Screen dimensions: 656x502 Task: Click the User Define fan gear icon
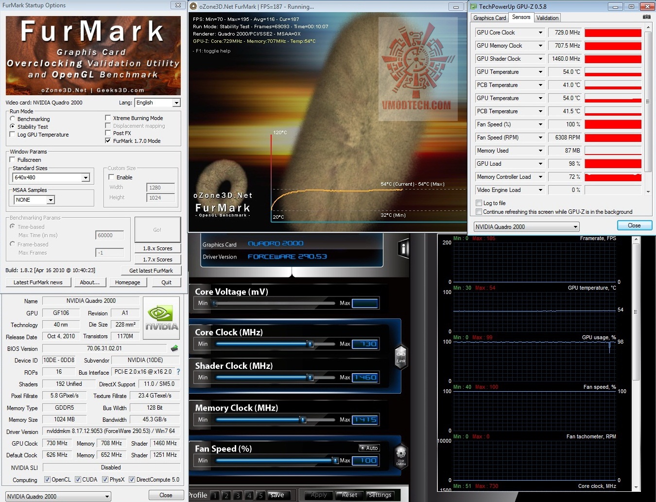coord(401,457)
